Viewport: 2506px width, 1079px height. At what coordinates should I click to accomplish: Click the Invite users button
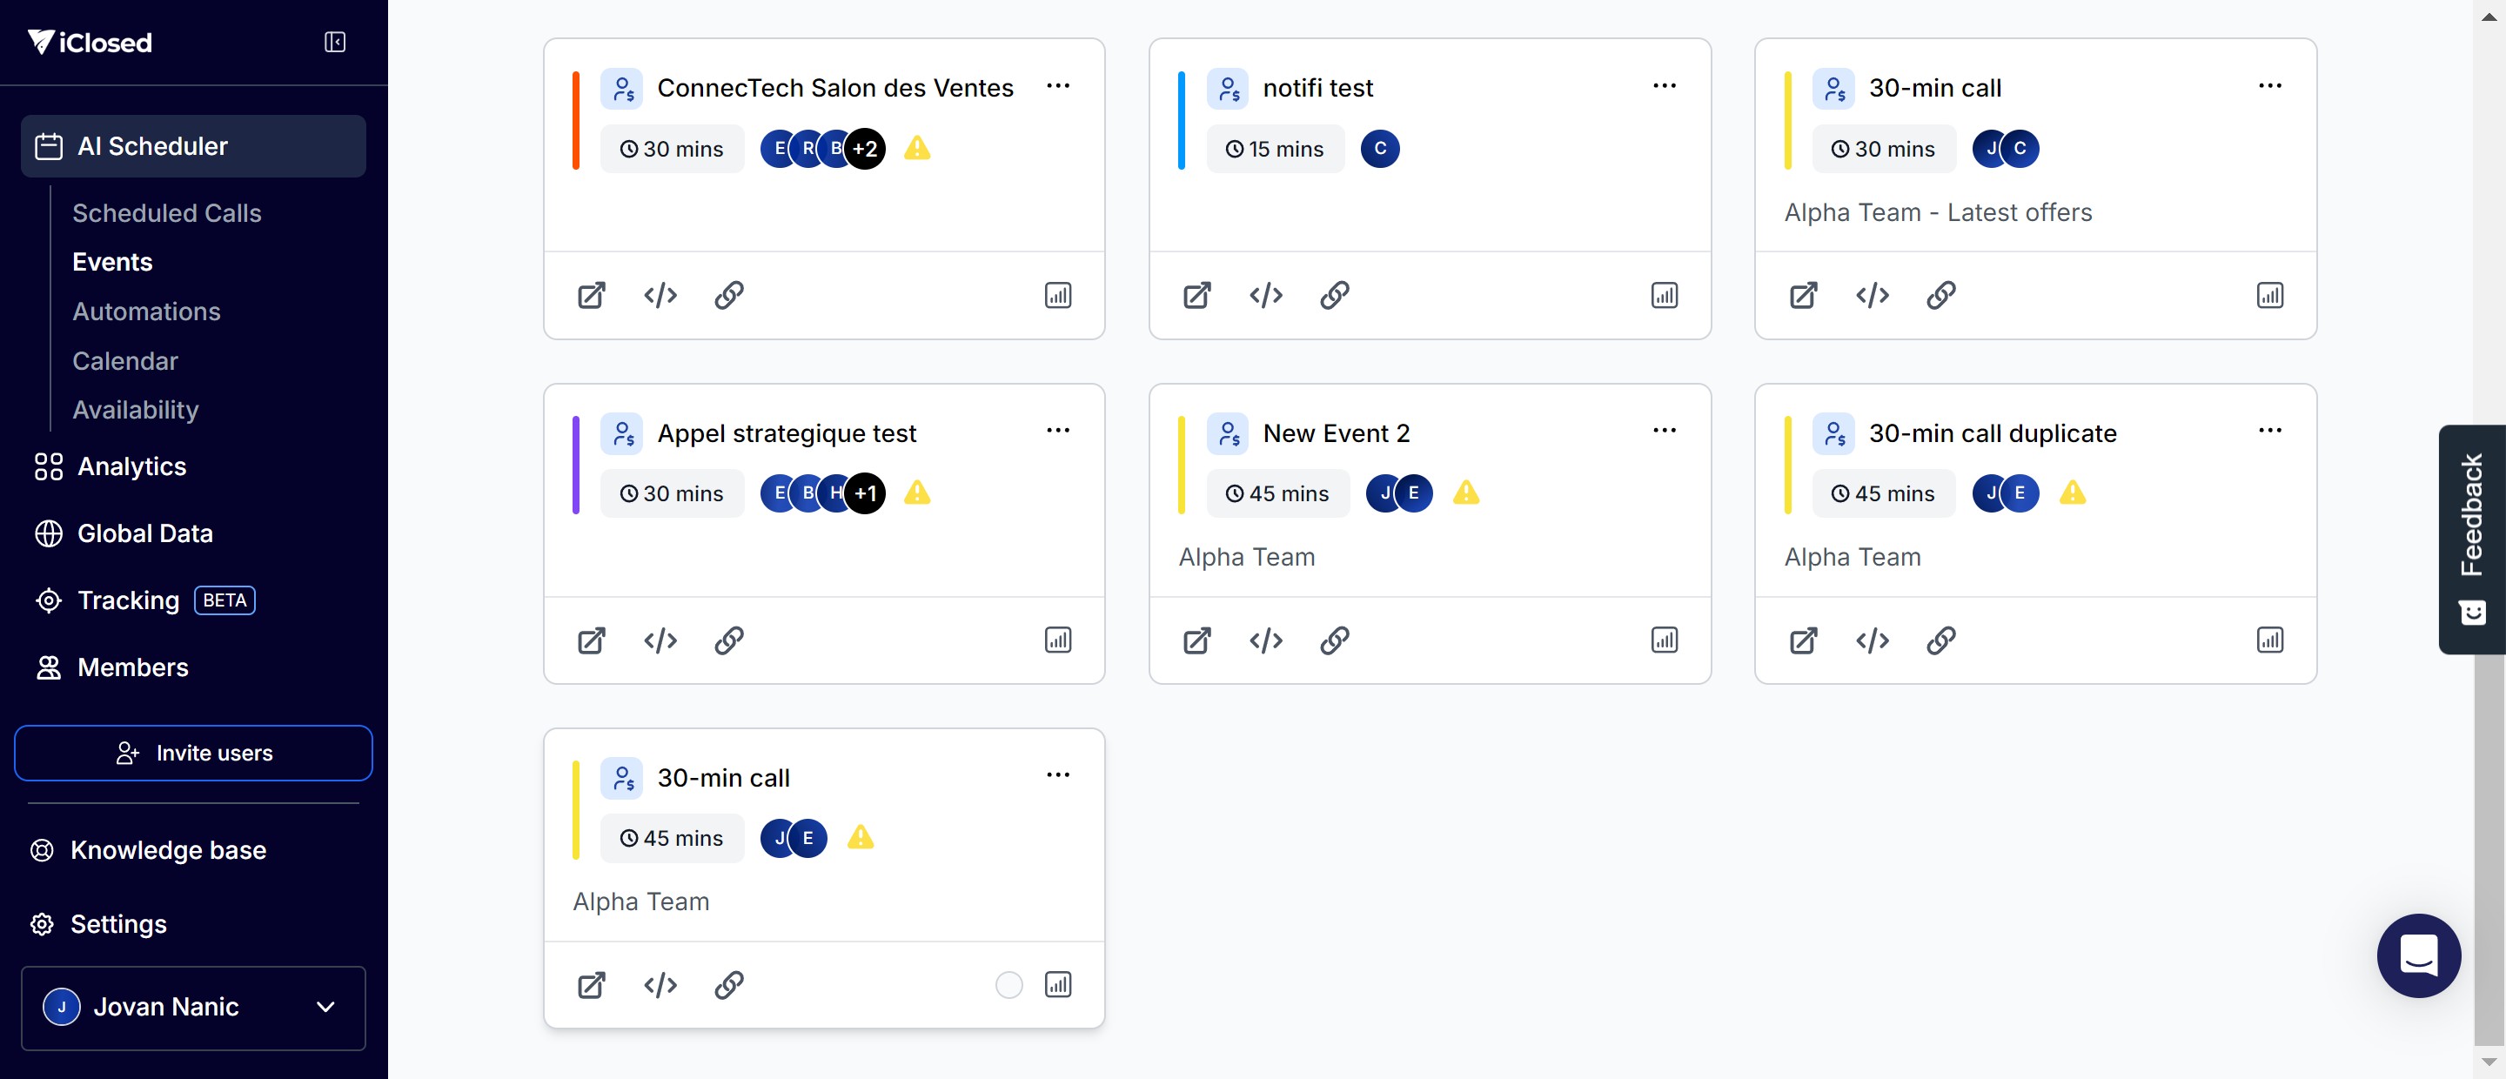coord(193,753)
